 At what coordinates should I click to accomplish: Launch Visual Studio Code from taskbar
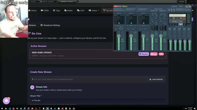(10, 108)
